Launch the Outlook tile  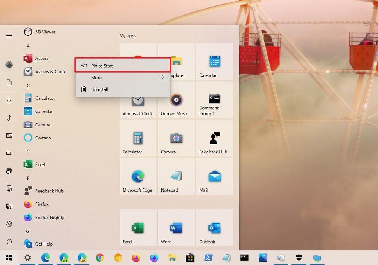(215, 228)
